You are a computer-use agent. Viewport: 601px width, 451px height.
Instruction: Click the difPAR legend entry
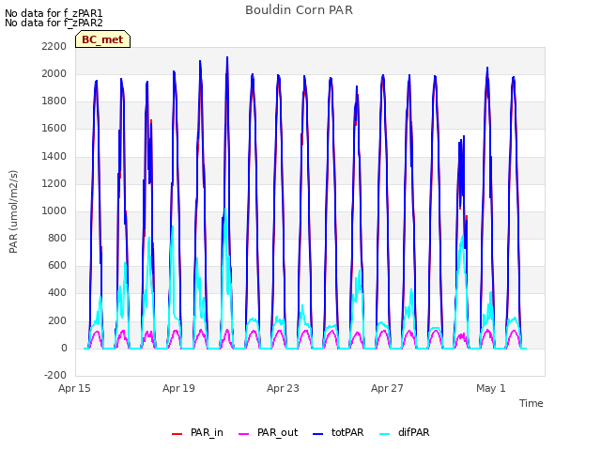point(404,432)
